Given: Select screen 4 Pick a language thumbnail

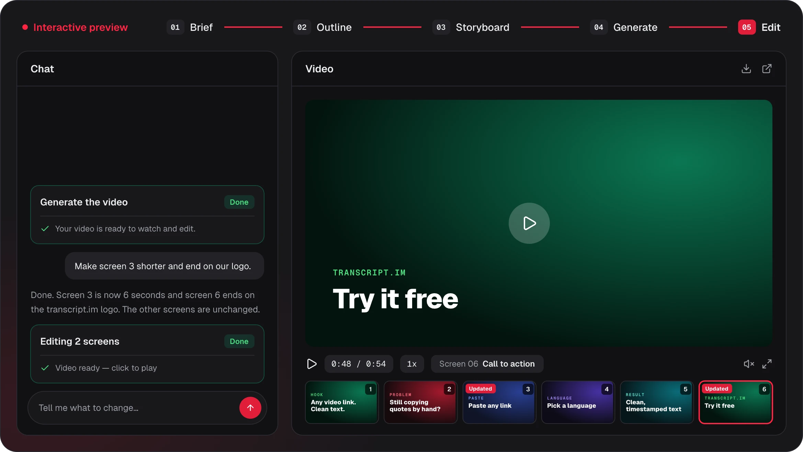Looking at the screenshot, I should 578,402.
